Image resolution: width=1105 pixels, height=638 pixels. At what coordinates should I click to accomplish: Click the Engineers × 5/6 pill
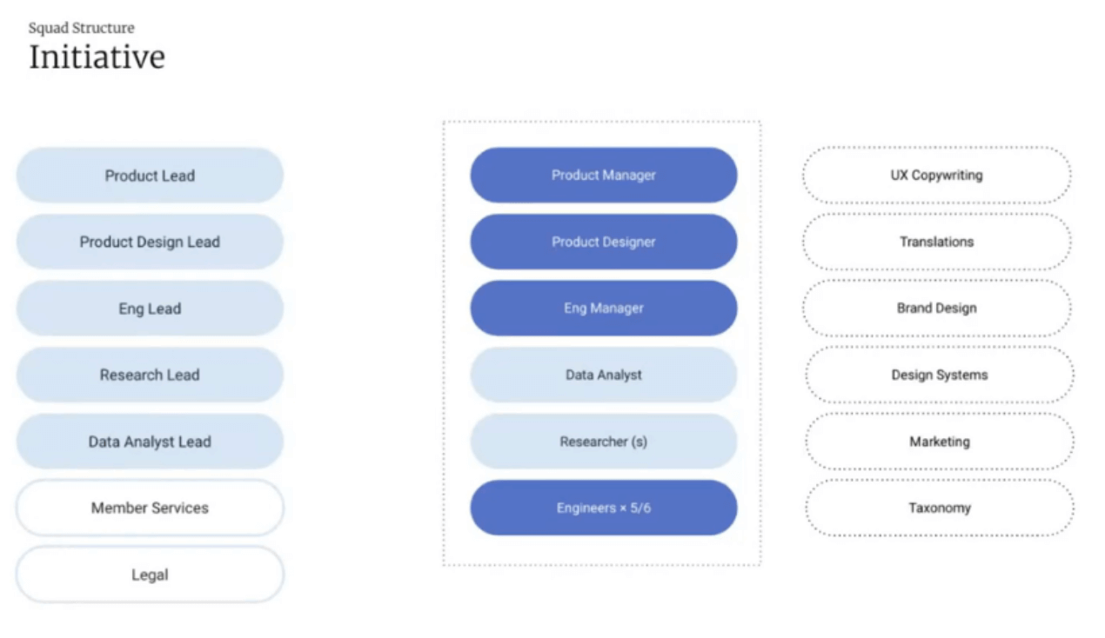[x=603, y=508]
